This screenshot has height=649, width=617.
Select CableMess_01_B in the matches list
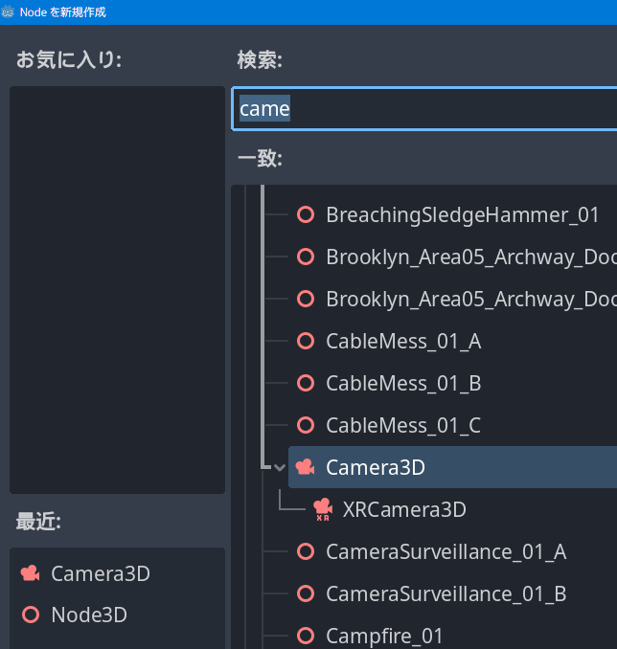pyautogui.click(x=402, y=383)
